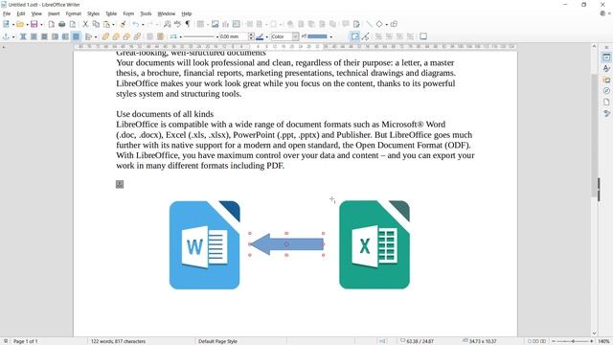Click the Cut scissors icon
Screen dimensions: 613x345
click(x=85, y=24)
